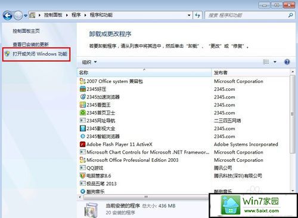
Task: Go back with the Back arrow button
Action: pos(8,16)
